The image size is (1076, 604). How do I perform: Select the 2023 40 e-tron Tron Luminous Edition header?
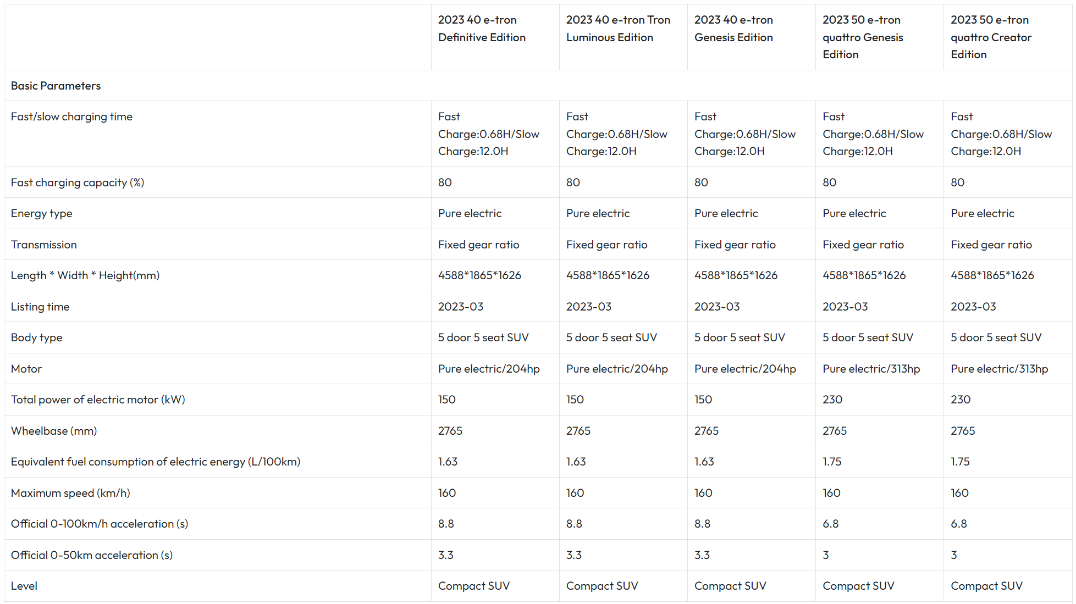[618, 29]
